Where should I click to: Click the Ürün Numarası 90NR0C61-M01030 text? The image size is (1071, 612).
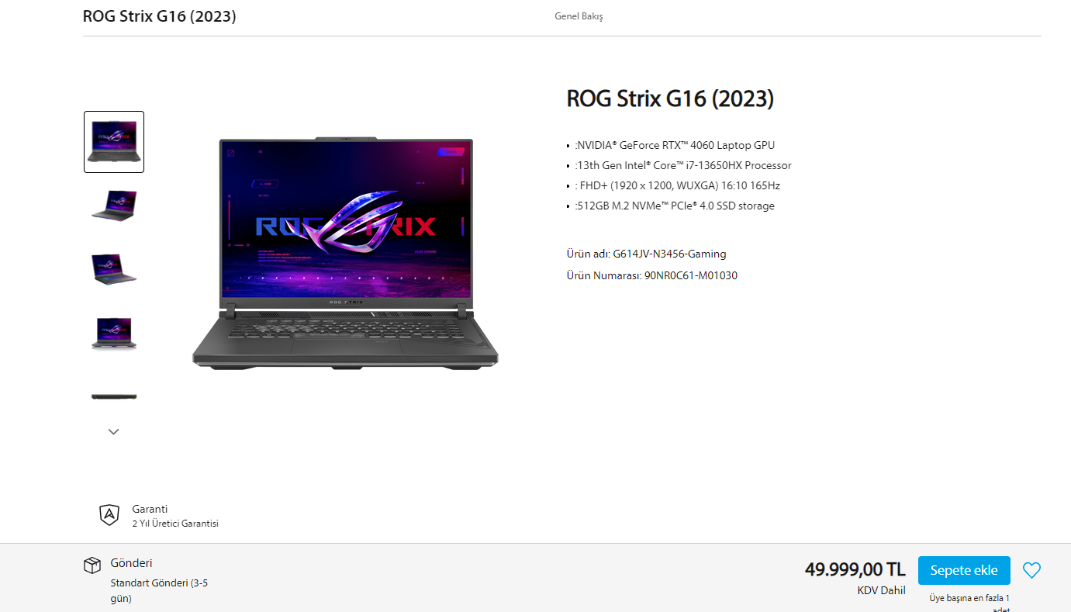652,275
